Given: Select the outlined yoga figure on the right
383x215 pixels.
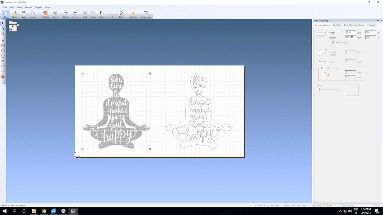Looking at the screenshot, I should (x=198, y=111).
